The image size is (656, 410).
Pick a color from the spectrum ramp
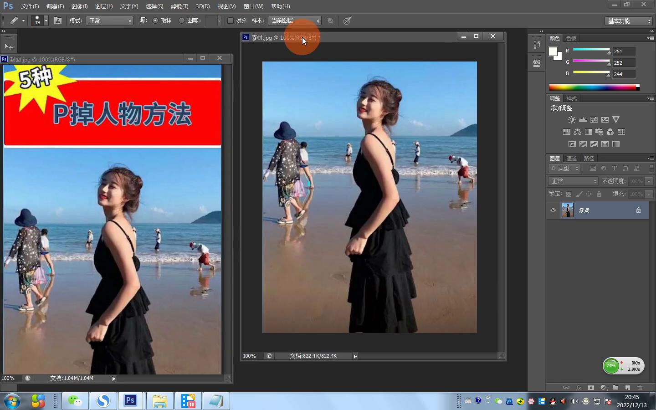pyautogui.click(x=594, y=87)
